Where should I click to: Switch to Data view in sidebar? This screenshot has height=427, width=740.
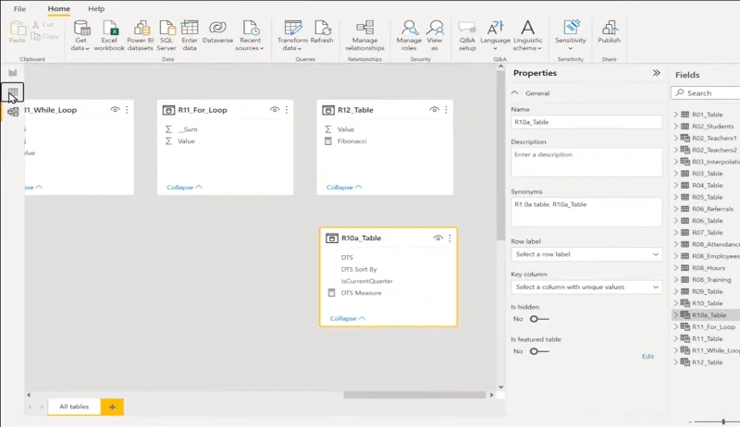13,92
